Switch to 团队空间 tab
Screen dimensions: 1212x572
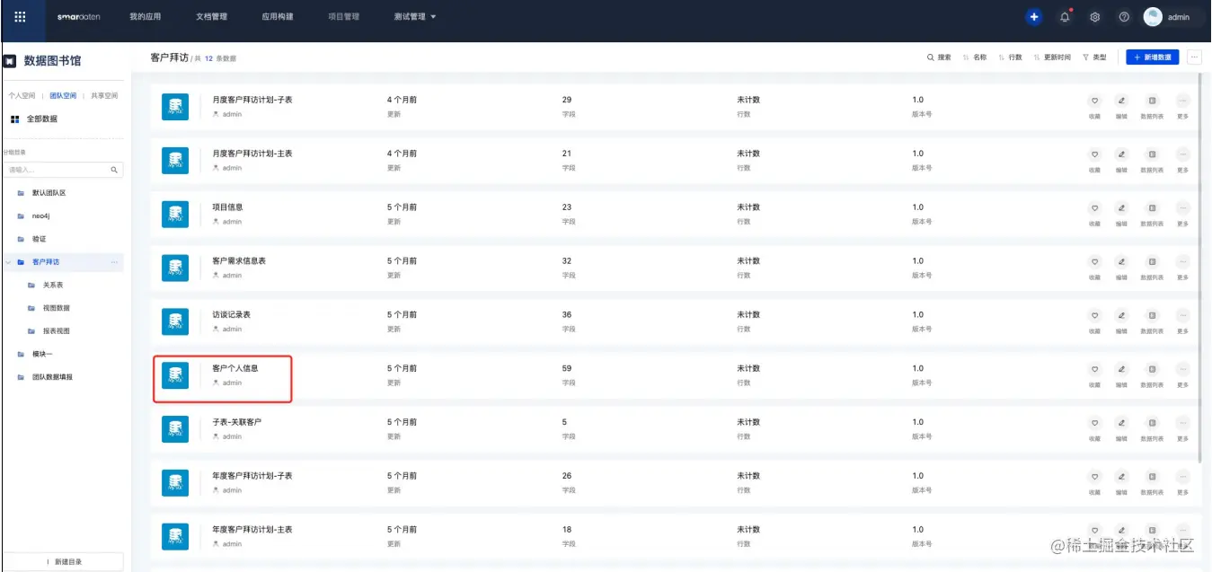63,95
